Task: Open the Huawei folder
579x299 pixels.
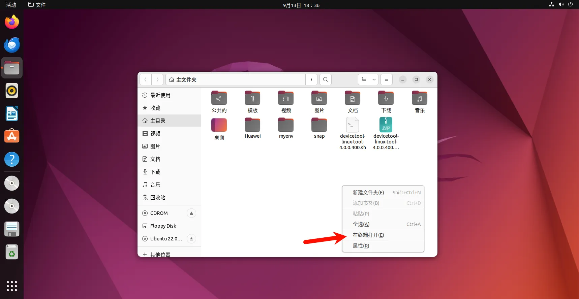Action: [x=252, y=128]
